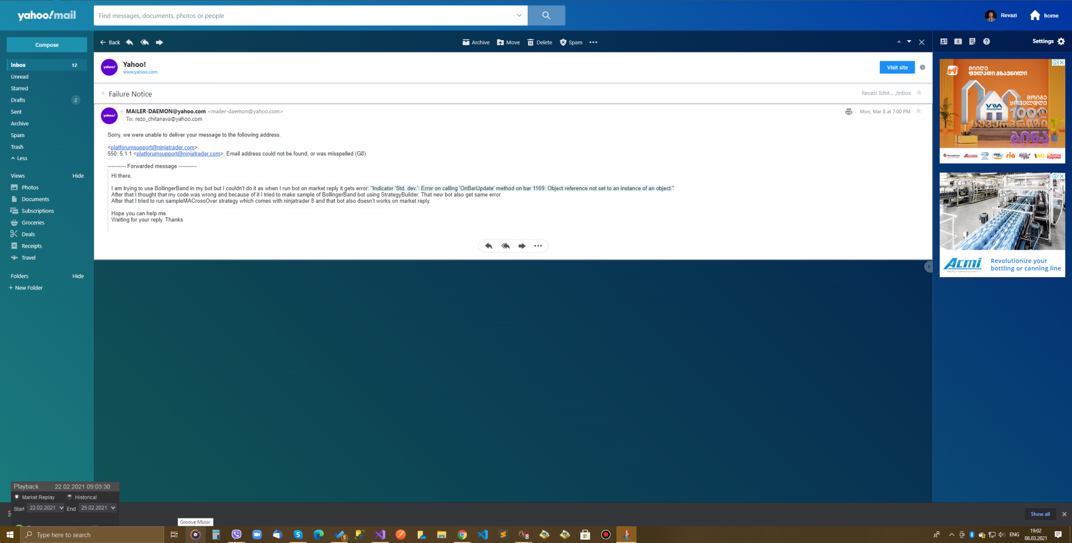Open the Calendar icon
This screenshot has width=1072, height=543.
tap(958, 41)
